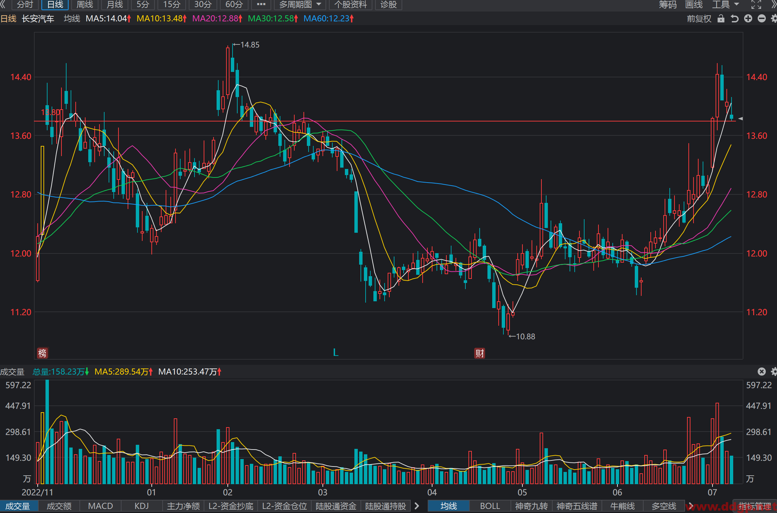Click the 筹码 chip distribution button
The image size is (777, 513).
click(x=668, y=4)
